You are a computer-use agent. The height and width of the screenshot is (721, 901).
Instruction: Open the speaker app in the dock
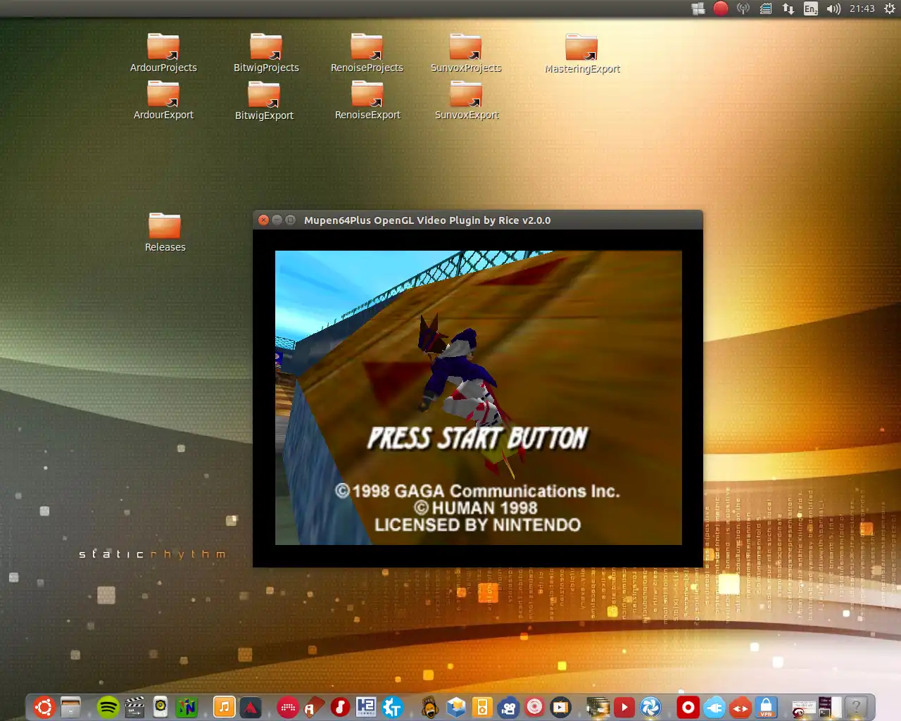[x=160, y=707]
